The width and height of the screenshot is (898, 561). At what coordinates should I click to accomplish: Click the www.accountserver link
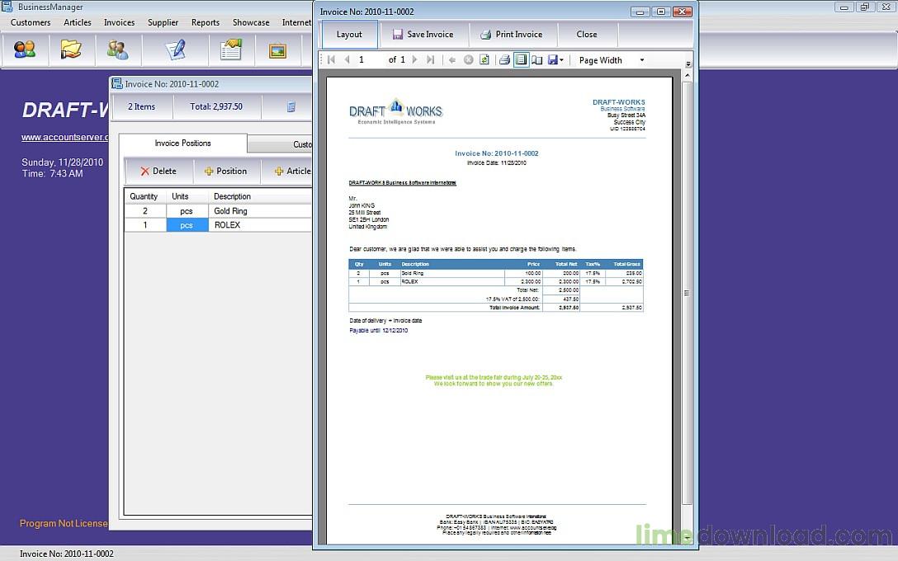pos(64,138)
